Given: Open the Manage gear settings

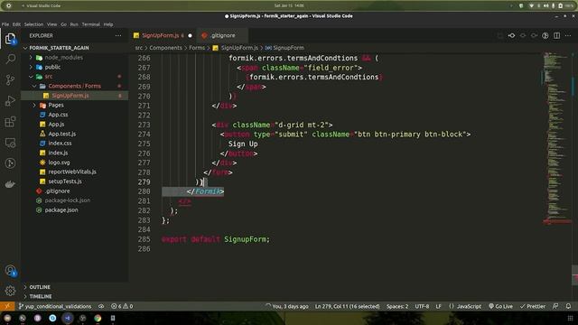Looking at the screenshot, I should click(10, 291).
